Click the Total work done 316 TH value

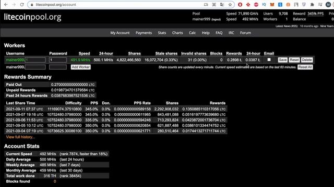[x=50, y=176]
